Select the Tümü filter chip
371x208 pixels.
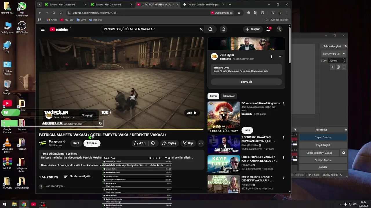pyautogui.click(x=213, y=96)
